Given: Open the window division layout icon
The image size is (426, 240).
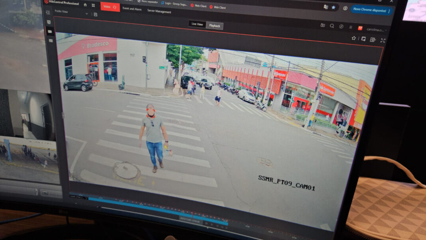Looking at the screenshot, I should coord(373,40).
